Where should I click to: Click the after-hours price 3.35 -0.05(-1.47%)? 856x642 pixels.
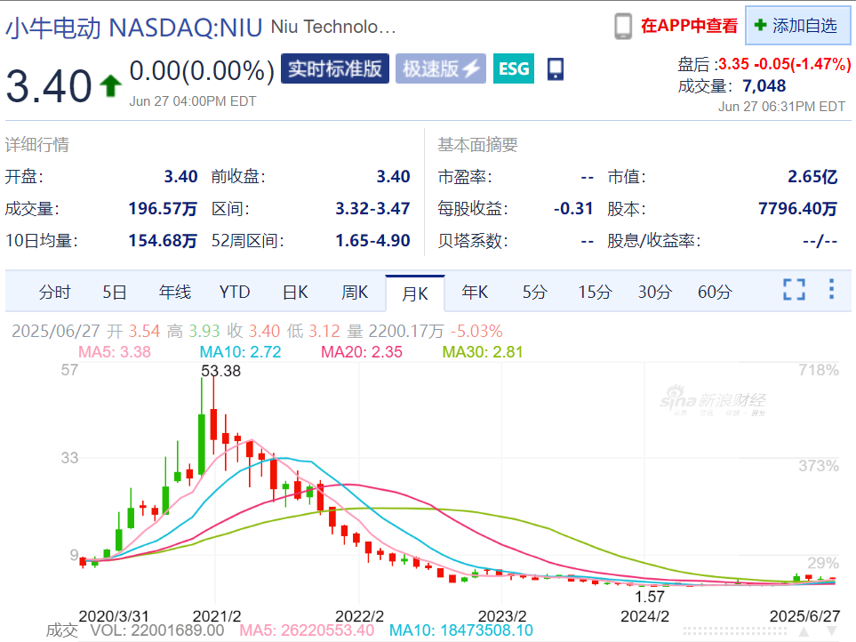coord(785,64)
